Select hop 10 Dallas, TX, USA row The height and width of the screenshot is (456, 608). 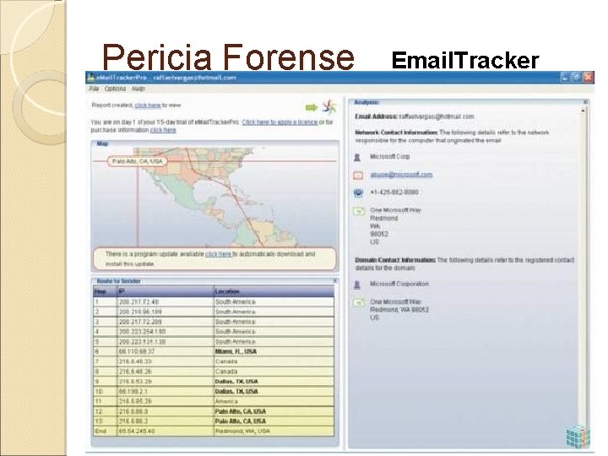214,392
